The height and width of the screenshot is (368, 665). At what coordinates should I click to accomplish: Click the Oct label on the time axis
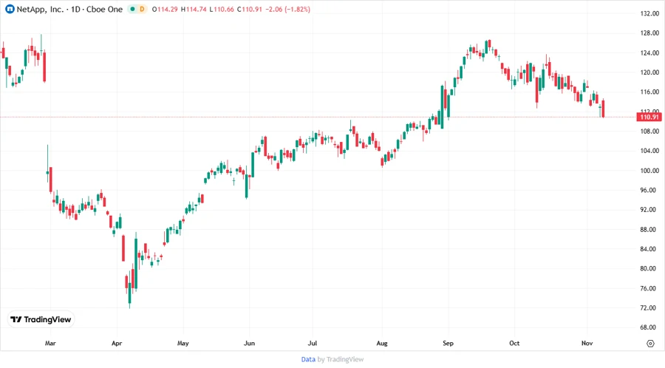[x=514, y=343]
